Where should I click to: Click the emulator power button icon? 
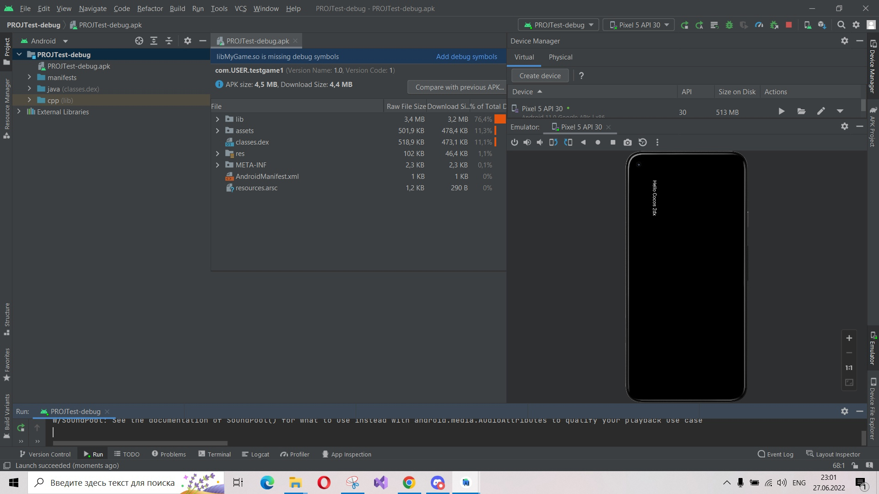515,142
